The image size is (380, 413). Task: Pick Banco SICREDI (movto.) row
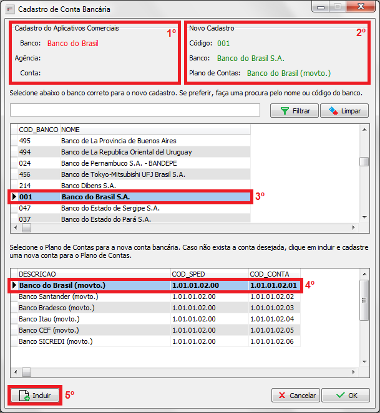point(56,341)
